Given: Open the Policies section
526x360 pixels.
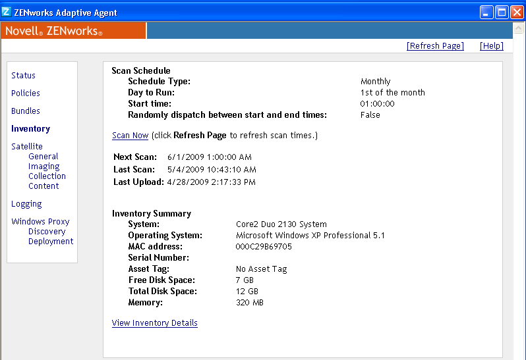Looking at the screenshot, I should pyautogui.click(x=26, y=93).
